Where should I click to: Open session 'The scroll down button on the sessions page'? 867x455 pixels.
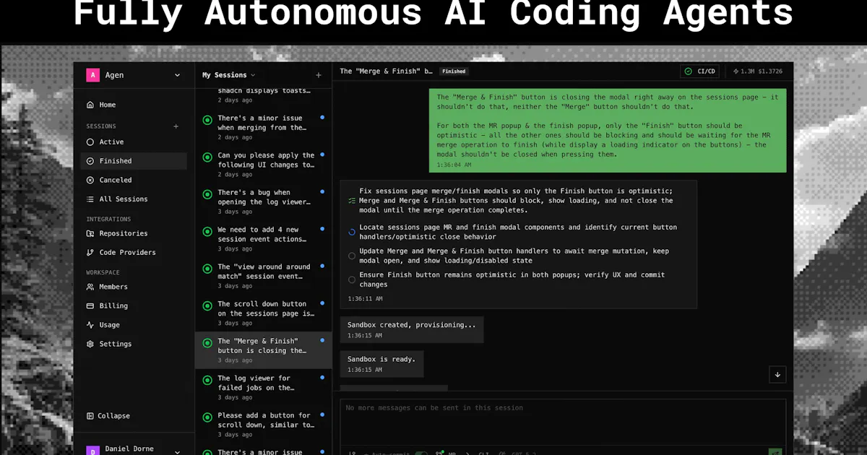pos(263,313)
